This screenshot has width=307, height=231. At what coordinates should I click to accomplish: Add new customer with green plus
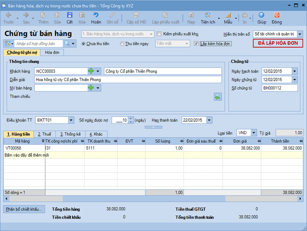coord(91,71)
